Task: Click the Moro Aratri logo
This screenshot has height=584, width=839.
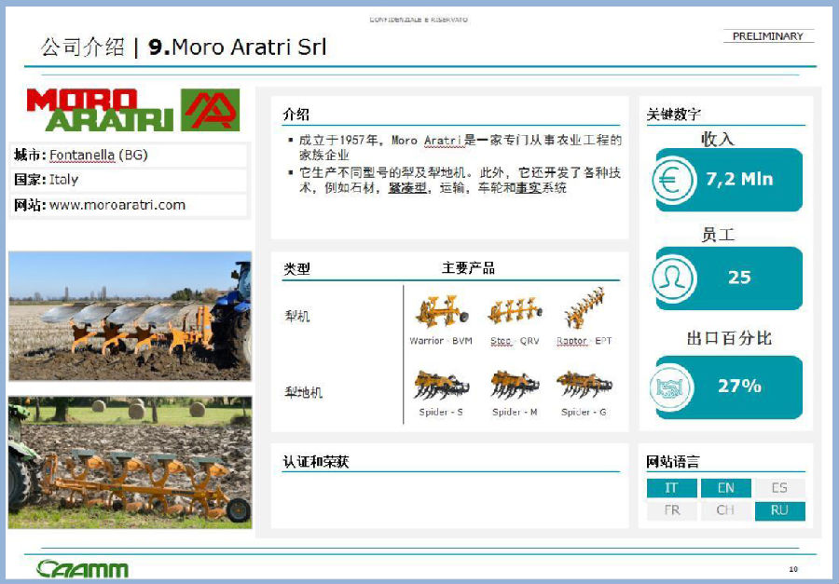Action: 133,110
